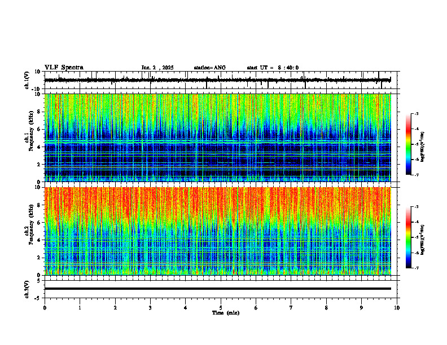This screenshot has width=447, height=345.
Task: Click the -3 label on ch.1 color scale
Action: [417, 113]
